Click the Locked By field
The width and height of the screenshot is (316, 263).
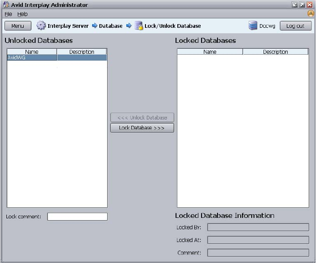[x=258, y=227]
